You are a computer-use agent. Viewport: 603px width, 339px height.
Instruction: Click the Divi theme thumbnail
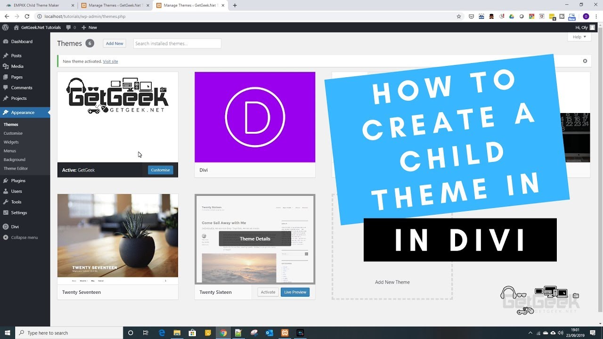pyautogui.click(x=255, y=117)
